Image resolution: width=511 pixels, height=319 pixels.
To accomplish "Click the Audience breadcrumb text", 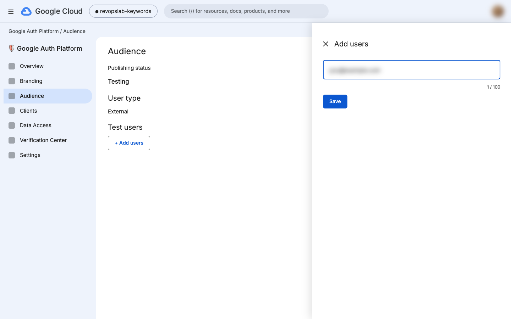I will coord(74,31).
